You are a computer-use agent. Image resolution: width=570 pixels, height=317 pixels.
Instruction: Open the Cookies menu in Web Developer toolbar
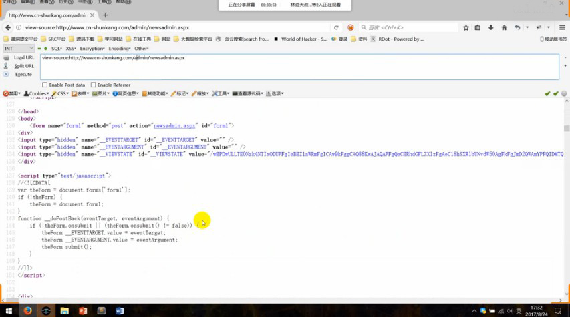[x=37, y=94]
